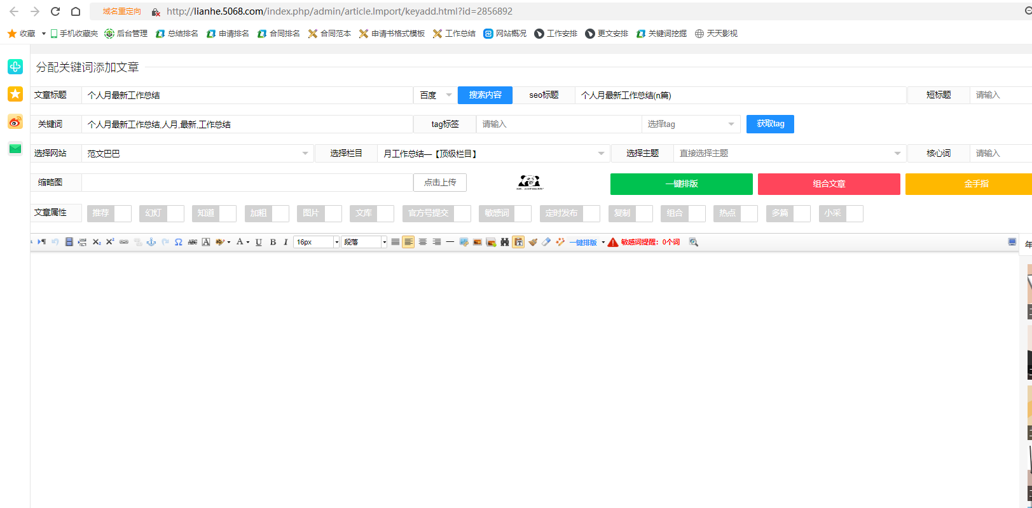Click the superscript X² icon
The image size is (1032, 508).
(110, 242)
